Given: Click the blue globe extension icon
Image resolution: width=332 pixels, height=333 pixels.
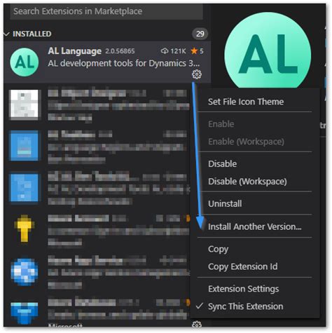Looking at the screenshot, I should [x=25, y=272].
